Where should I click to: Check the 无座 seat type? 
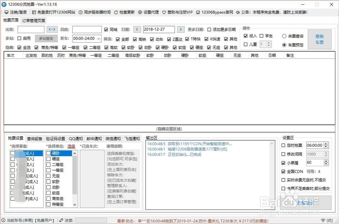click(48, 176)
